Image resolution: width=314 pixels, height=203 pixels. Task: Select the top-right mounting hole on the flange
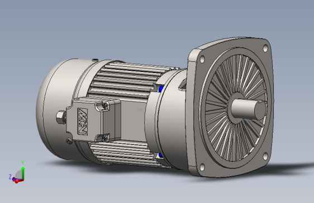click(265, 48)
